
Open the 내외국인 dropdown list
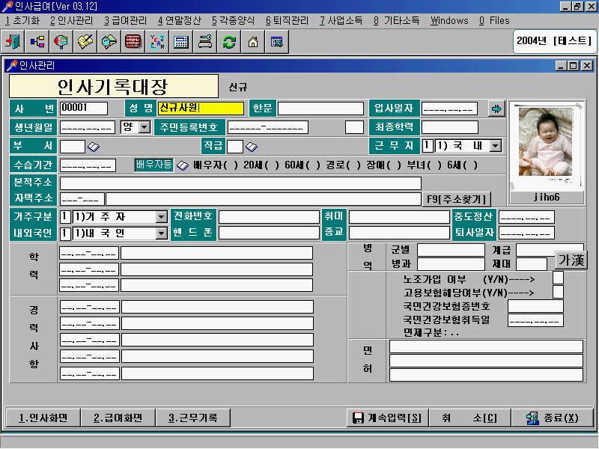tap(161, 233)
